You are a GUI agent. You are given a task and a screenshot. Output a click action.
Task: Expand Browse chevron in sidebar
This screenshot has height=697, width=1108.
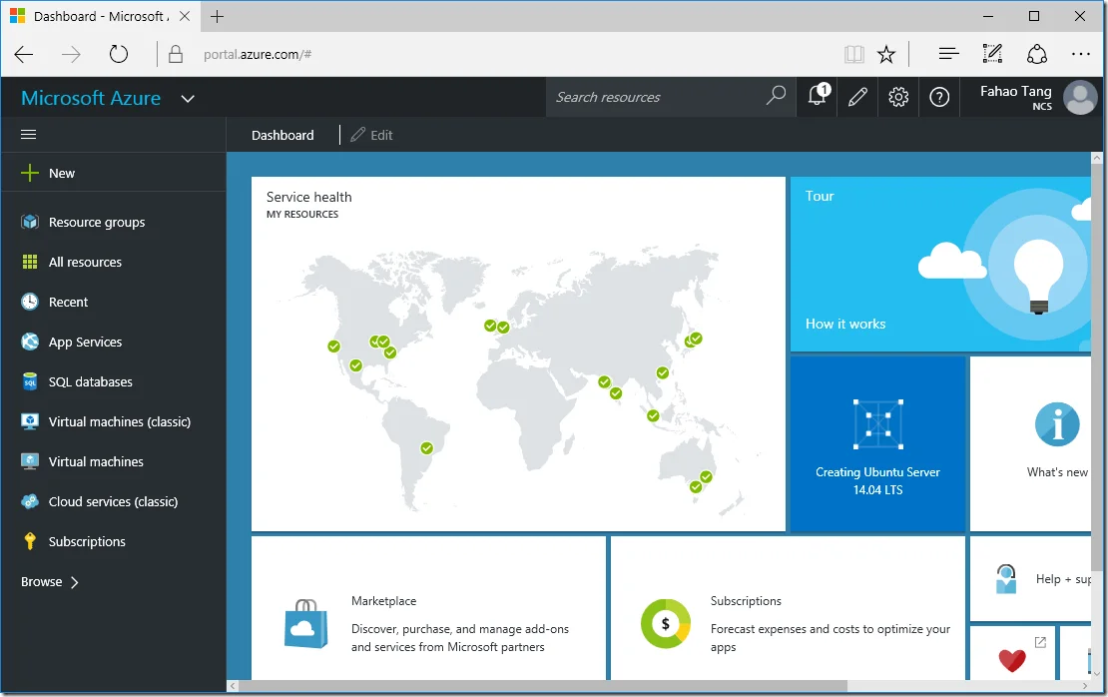[75, 582]
